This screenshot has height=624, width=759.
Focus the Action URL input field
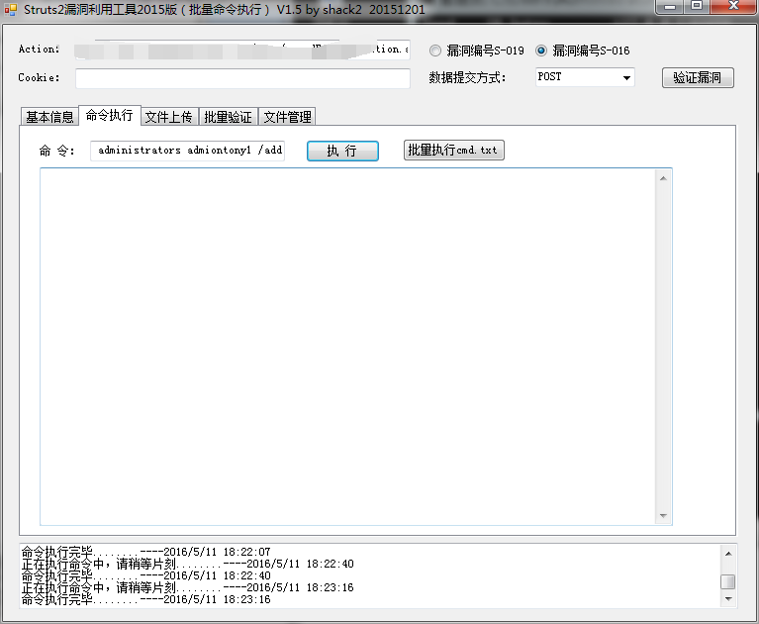pyautogui.click(x=242, y=50)
